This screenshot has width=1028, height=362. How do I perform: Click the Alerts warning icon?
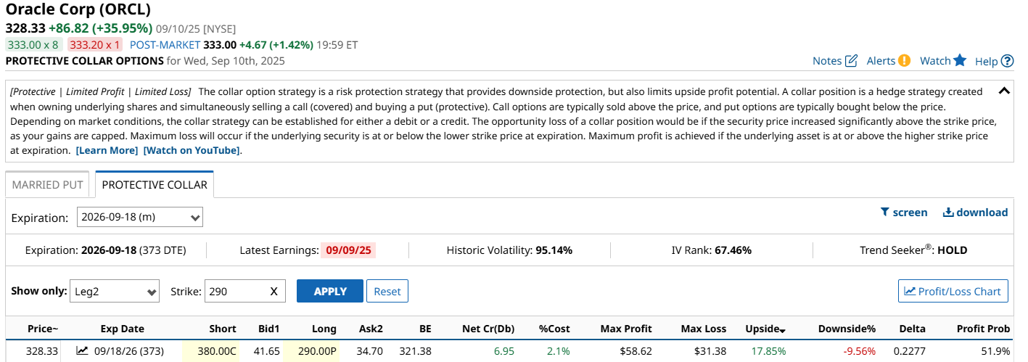click(x=904, y=61)
